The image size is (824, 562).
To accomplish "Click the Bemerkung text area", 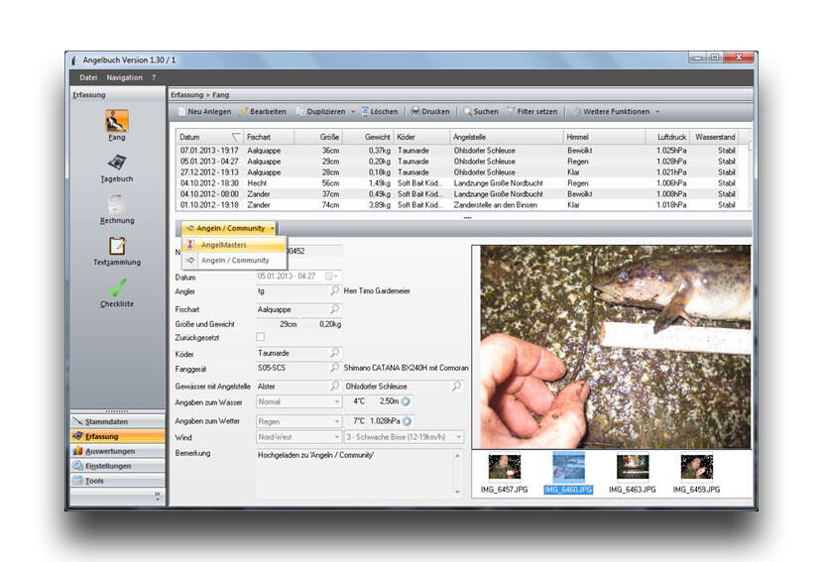I will coord(355,473).
